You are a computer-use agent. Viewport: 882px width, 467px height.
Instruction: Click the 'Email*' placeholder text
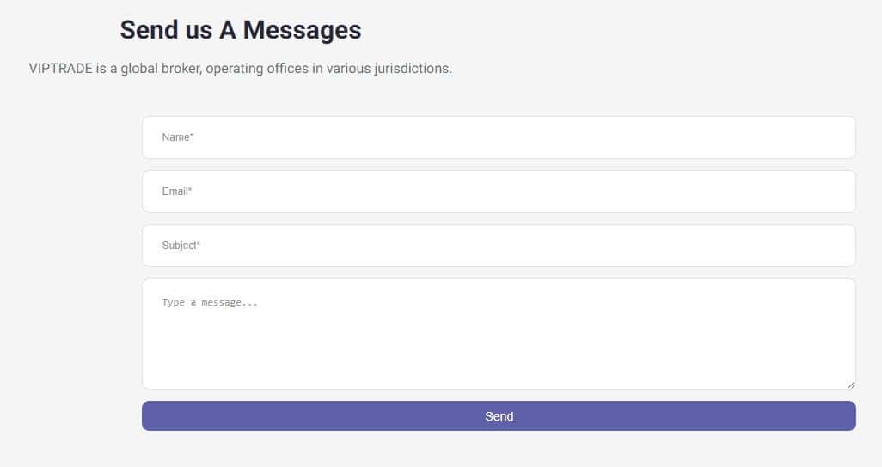[177, 191]
